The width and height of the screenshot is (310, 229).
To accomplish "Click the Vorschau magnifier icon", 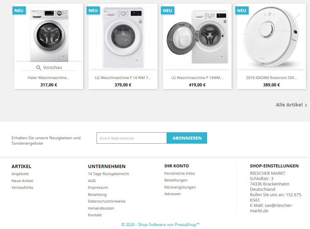I will click(x=39, y=68).
